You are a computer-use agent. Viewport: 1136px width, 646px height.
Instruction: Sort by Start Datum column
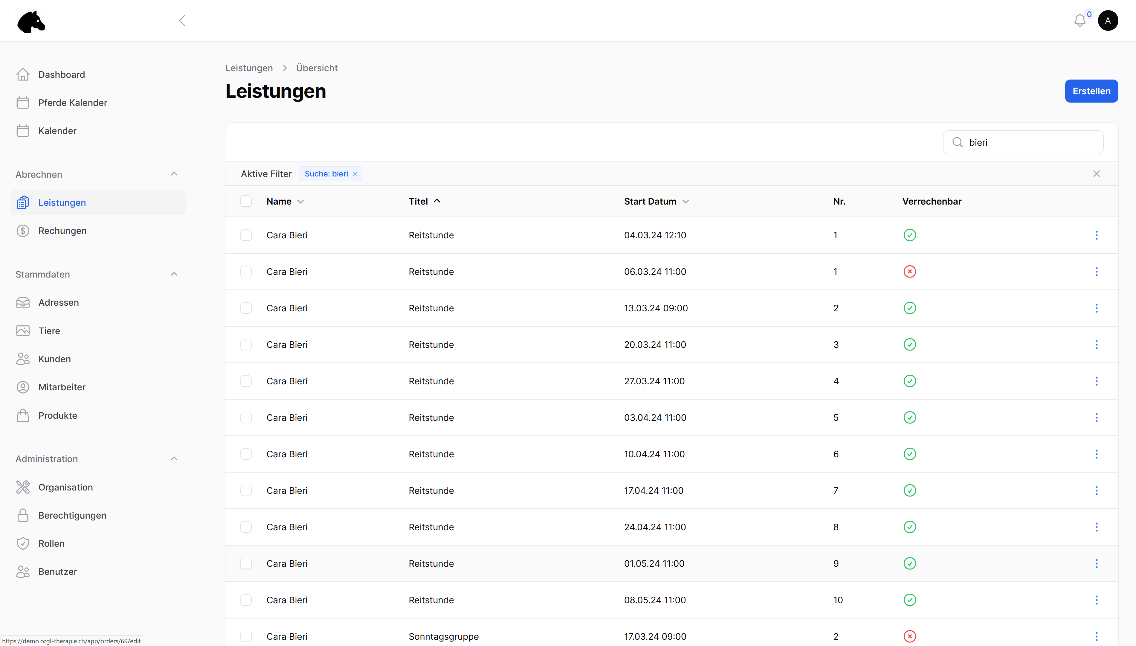[656, 202]
